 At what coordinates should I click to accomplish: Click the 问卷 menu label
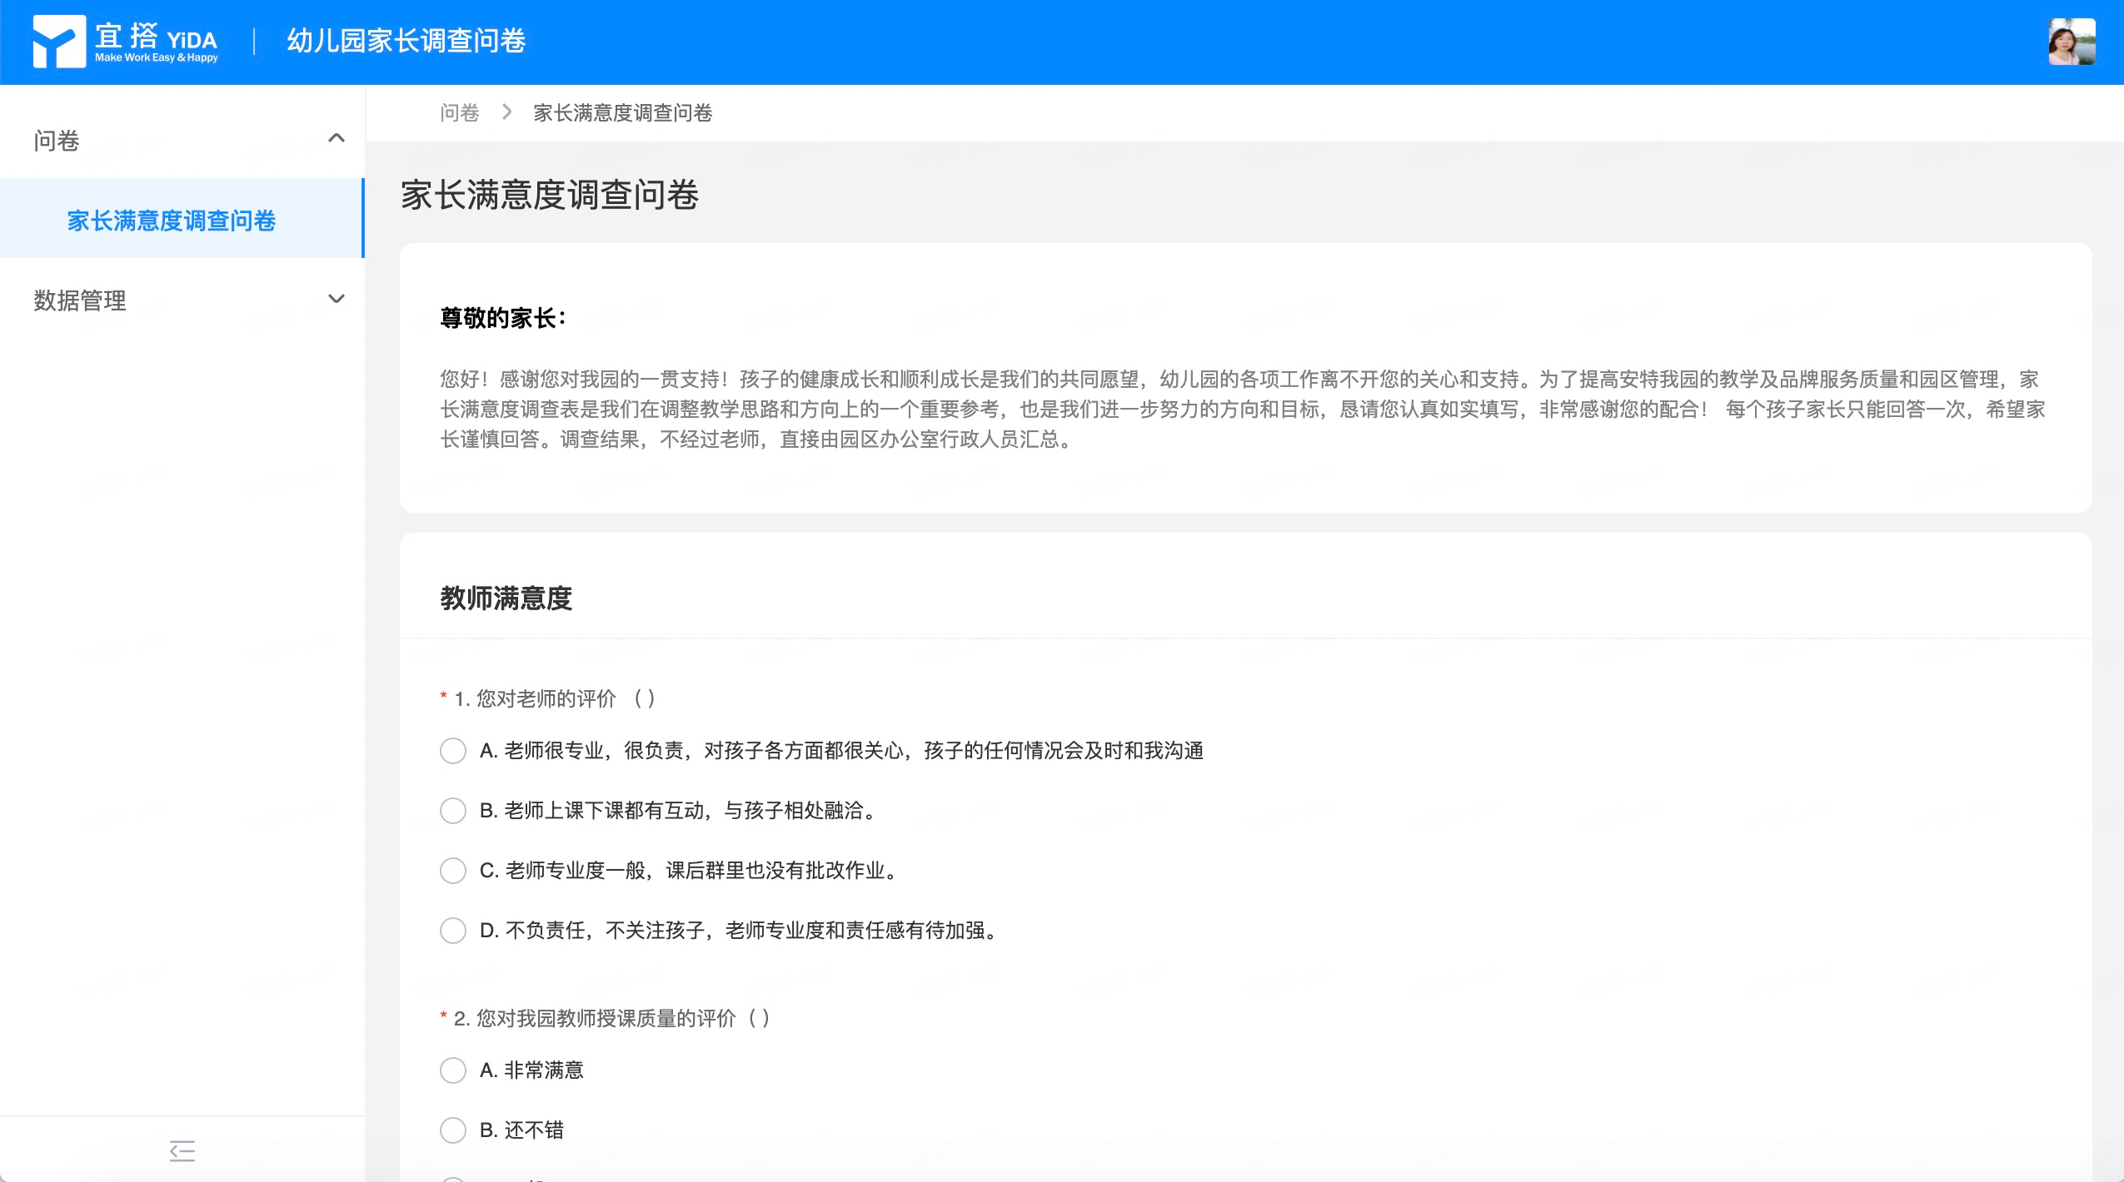coord(57,141)
